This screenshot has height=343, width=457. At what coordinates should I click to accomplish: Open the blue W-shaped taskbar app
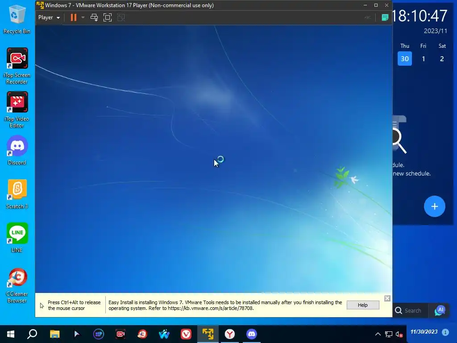[x=164, y=334]
